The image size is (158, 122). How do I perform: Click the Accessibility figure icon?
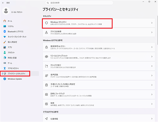(5, 68)
